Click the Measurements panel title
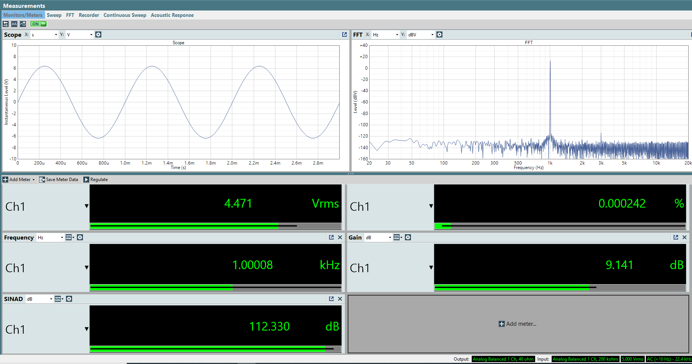 pyautogui.click(x=24, y=6)
